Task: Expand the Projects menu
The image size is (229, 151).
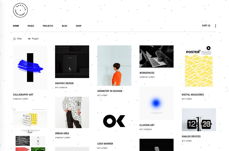Action: point(48,26)
